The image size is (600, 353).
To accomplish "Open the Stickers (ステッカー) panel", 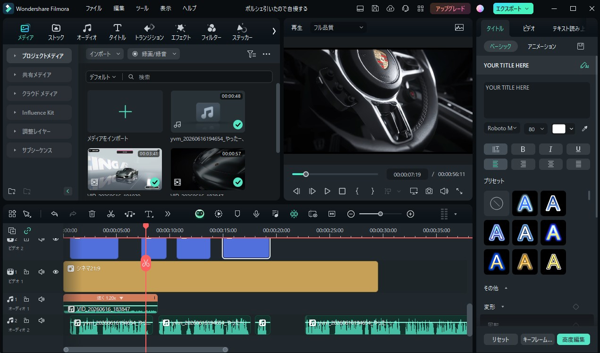I will pos(242,32).
